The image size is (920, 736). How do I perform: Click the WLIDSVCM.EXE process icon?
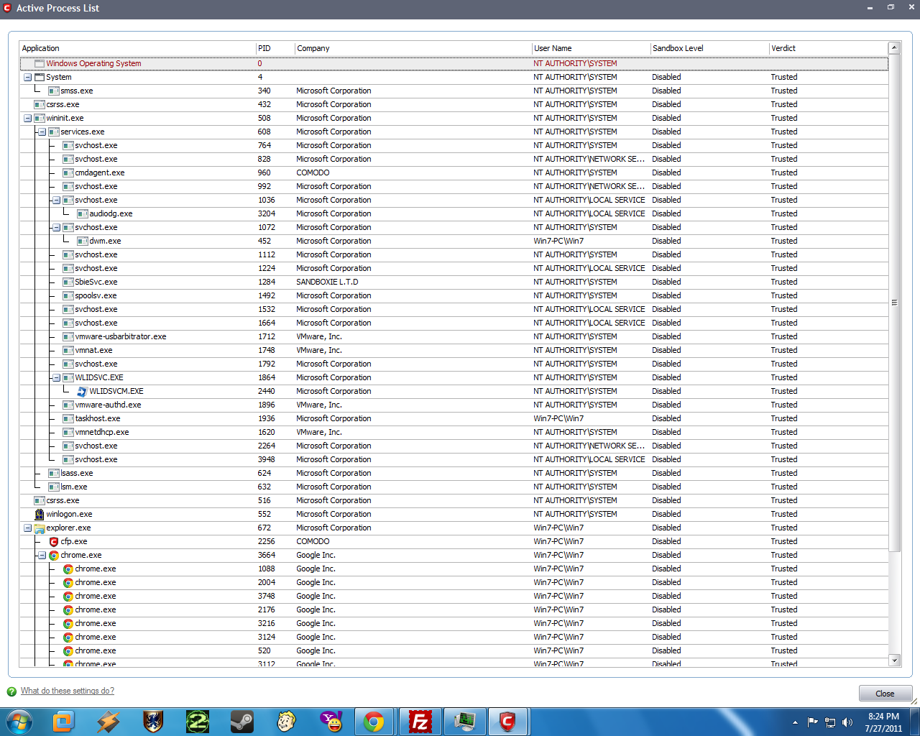point(83,391)
